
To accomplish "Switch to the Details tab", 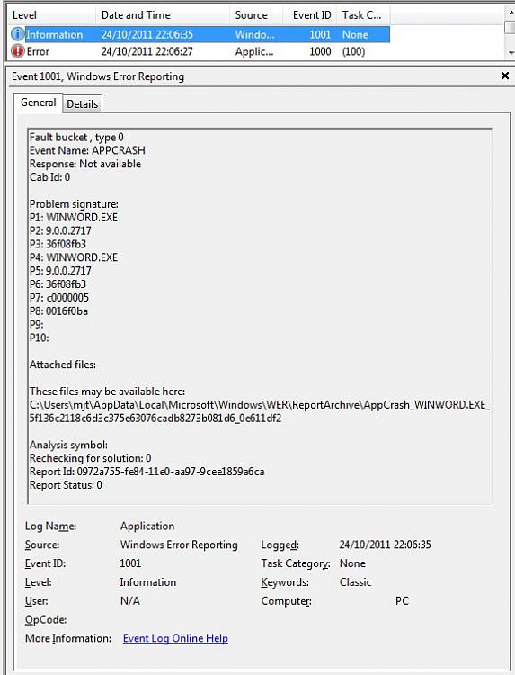I will point(82,104).
